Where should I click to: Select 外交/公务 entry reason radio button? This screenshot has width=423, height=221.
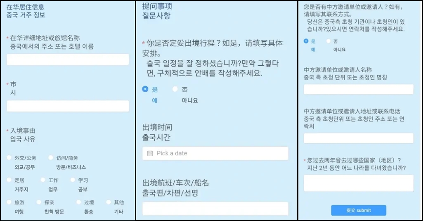[x=9, y=157]
